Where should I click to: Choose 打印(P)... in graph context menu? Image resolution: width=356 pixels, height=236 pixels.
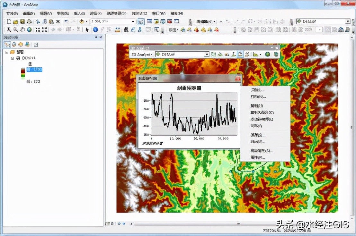tap(258, 97)
